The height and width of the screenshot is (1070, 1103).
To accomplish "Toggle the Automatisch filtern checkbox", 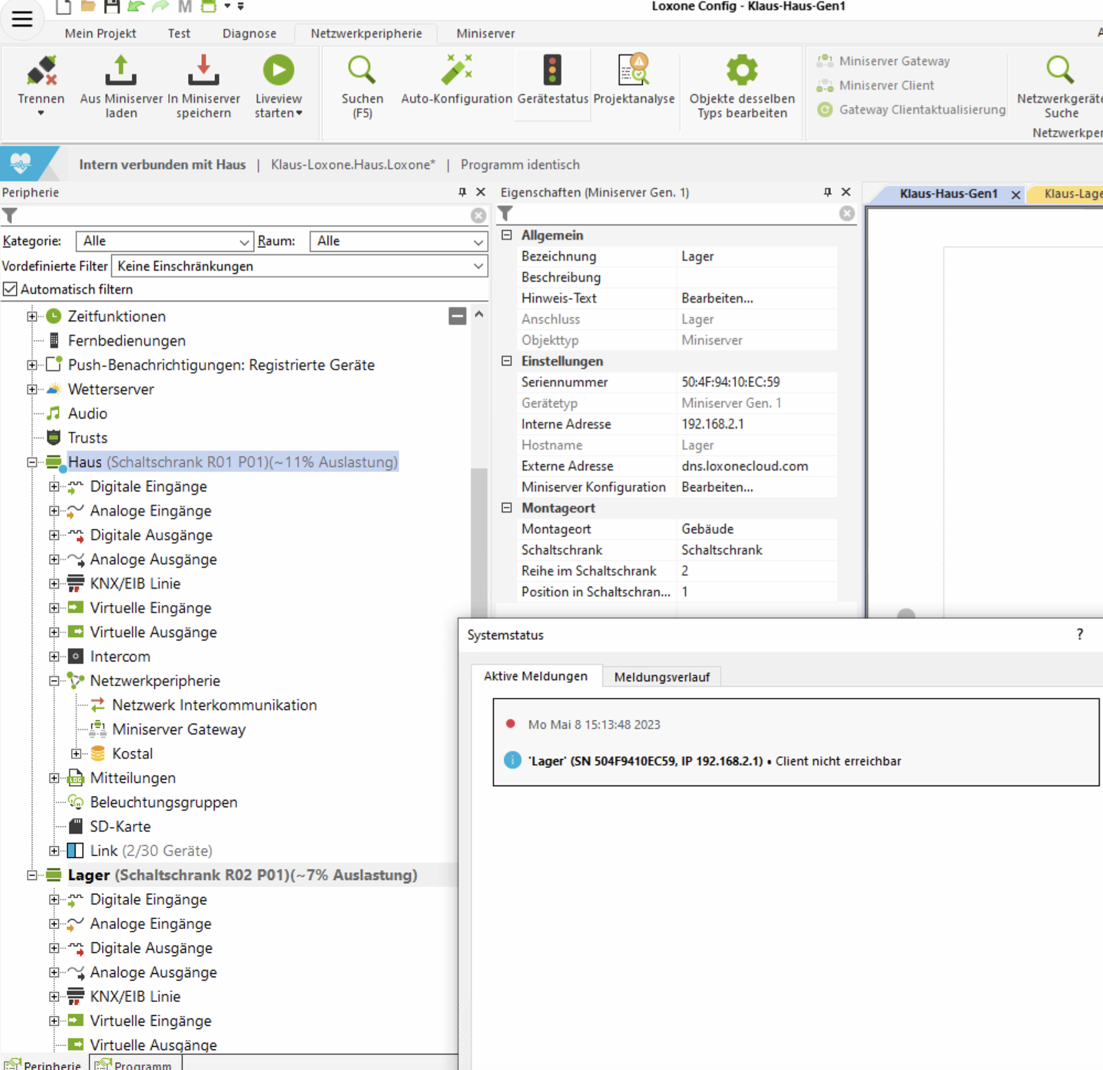I will [10, 289].
